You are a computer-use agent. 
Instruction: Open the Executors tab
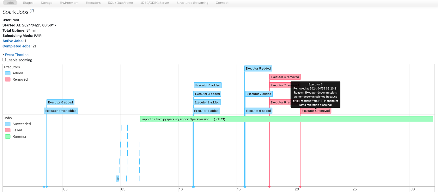(93, 3)
